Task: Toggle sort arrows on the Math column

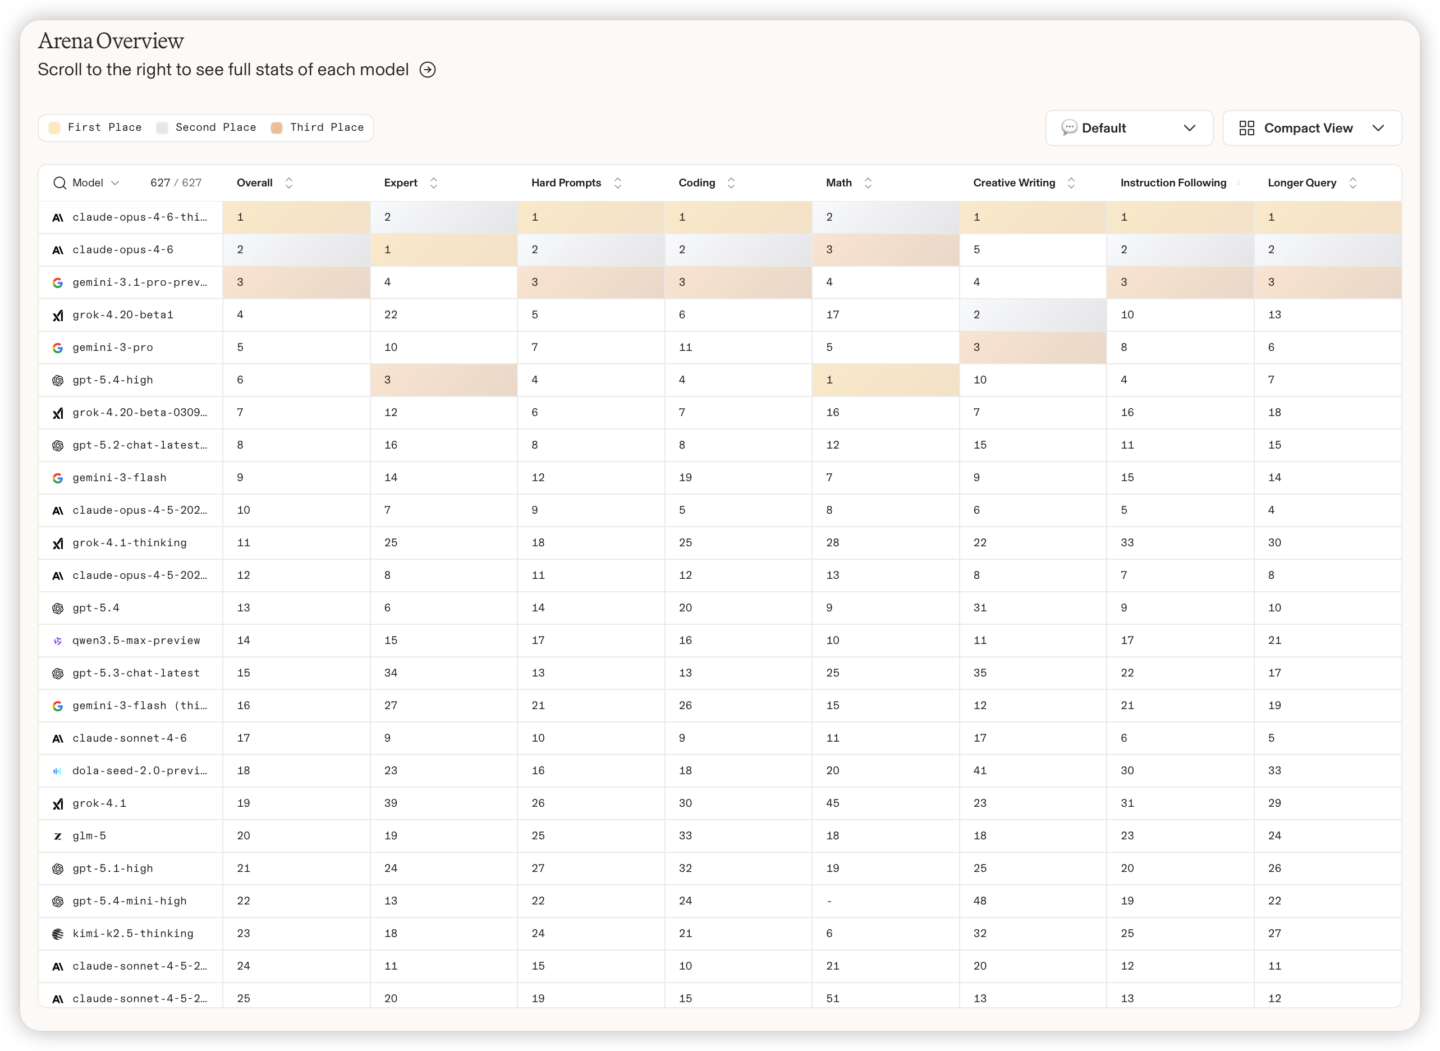Action: [868, 183]
